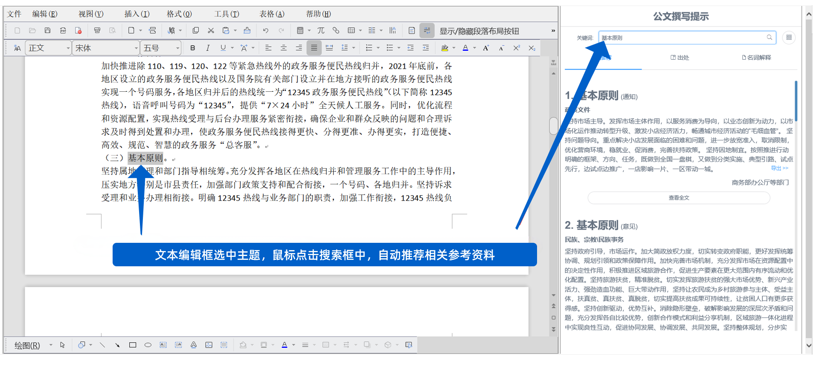819x367 pixels.
Task: Click the grid icon beside the keyword box
Action: (789, 38)
